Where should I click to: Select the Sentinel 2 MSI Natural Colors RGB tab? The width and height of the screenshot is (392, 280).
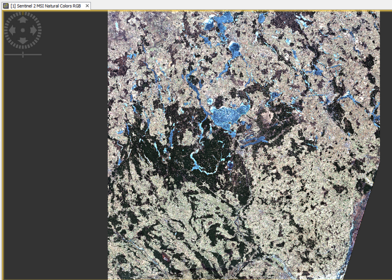click(x=45, y=6)
